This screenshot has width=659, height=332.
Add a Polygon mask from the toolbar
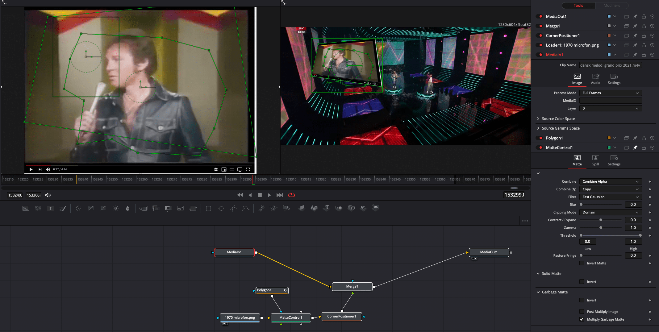pos(233,208)
